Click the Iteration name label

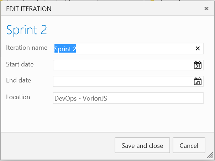click(x=27, y=48)
